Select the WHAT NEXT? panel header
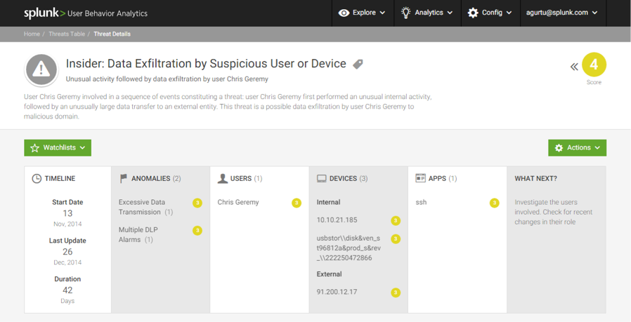The height and width of the screenshot is (322, 631). tap(535, 178)
